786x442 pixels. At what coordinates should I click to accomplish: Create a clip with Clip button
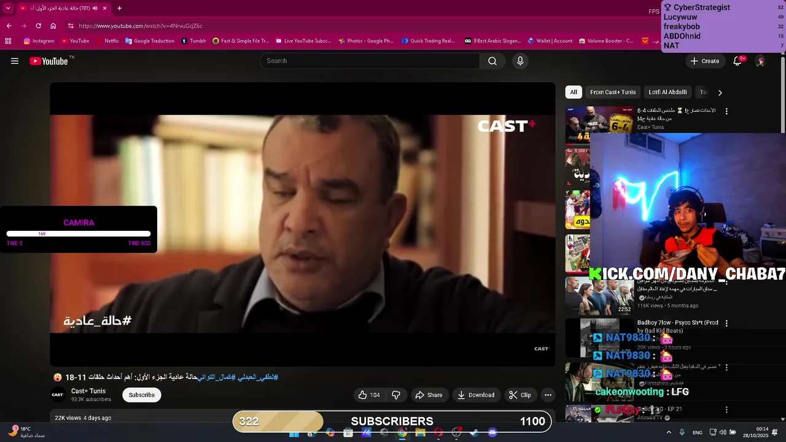point(520,395)
